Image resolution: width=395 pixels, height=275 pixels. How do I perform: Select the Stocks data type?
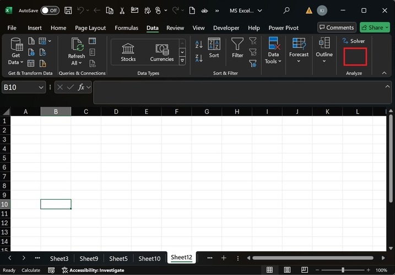pos(128,52)
